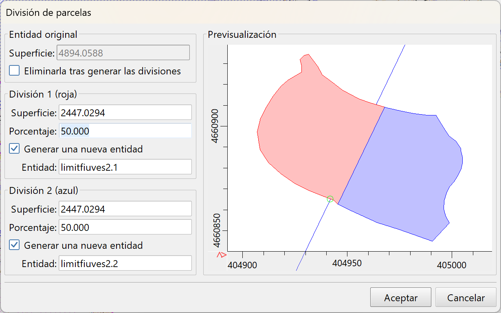Image resolution: width=501 pixels, height=313 pixels.
Task: Click the Aceptar button
Action: pos(400,297)
